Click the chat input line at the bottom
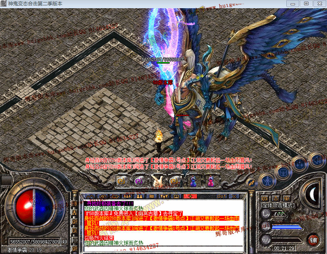 (x=163, y=249)
